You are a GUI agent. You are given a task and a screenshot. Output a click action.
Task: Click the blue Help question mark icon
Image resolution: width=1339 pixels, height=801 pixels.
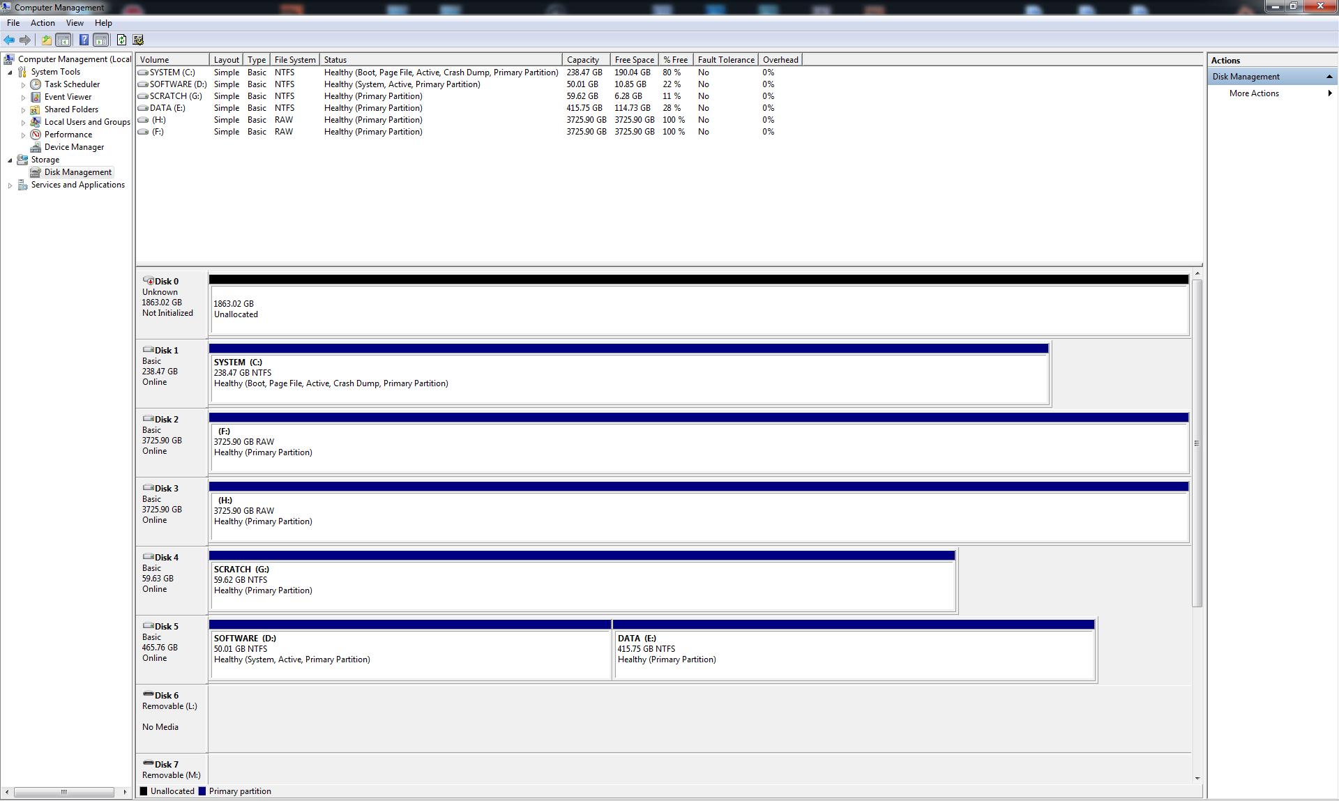[x=84, y=40]
